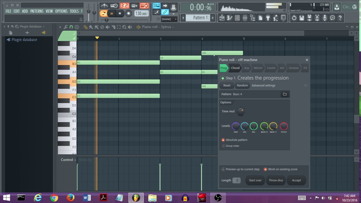The height and width of the screenshot is (203, 361).
Task: Switch to the Groove step tab
Action: point(294,68)
